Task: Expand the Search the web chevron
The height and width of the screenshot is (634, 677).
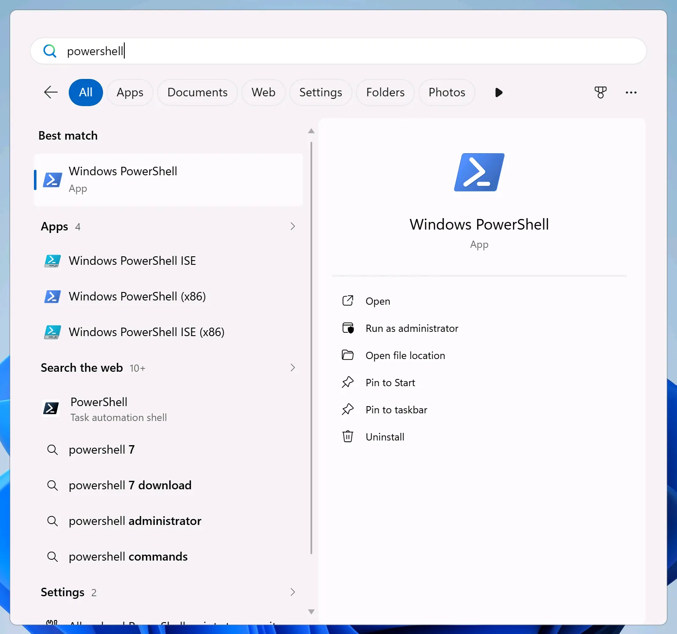Action: (x=293, y=367)
